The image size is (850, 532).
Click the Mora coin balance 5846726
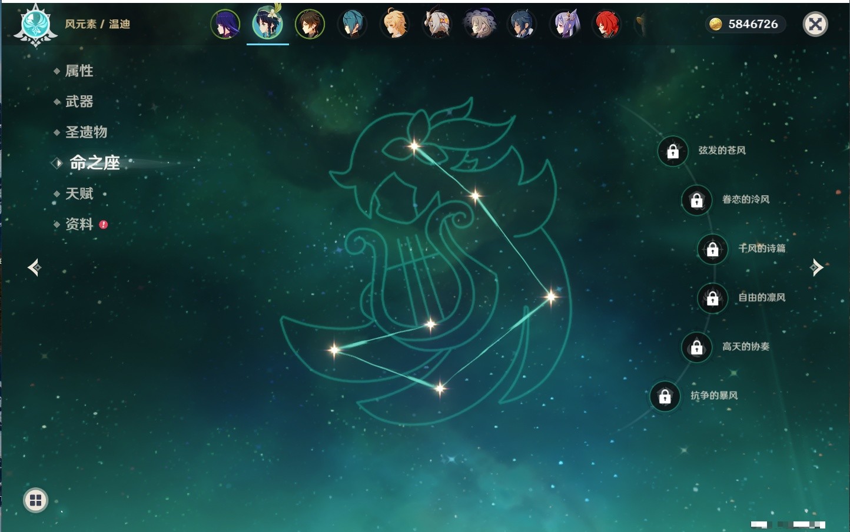pos(745,24)
